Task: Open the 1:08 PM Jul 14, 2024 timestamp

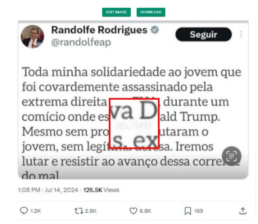Action: click(48, 190)
